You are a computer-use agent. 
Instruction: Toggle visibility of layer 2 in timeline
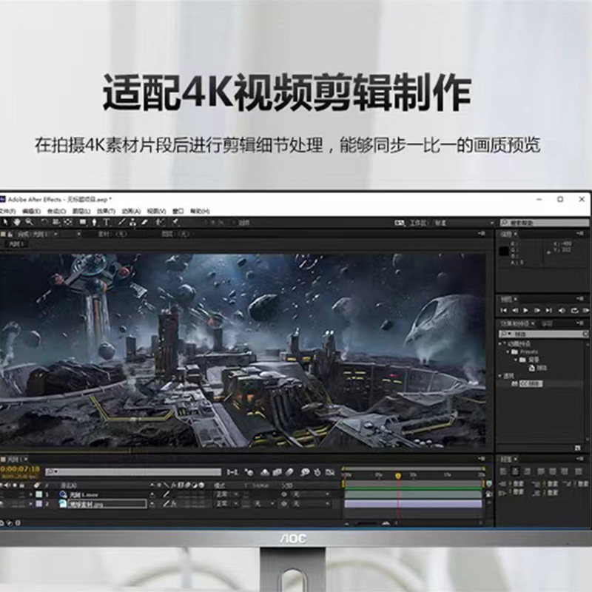[x=2, y=504]
